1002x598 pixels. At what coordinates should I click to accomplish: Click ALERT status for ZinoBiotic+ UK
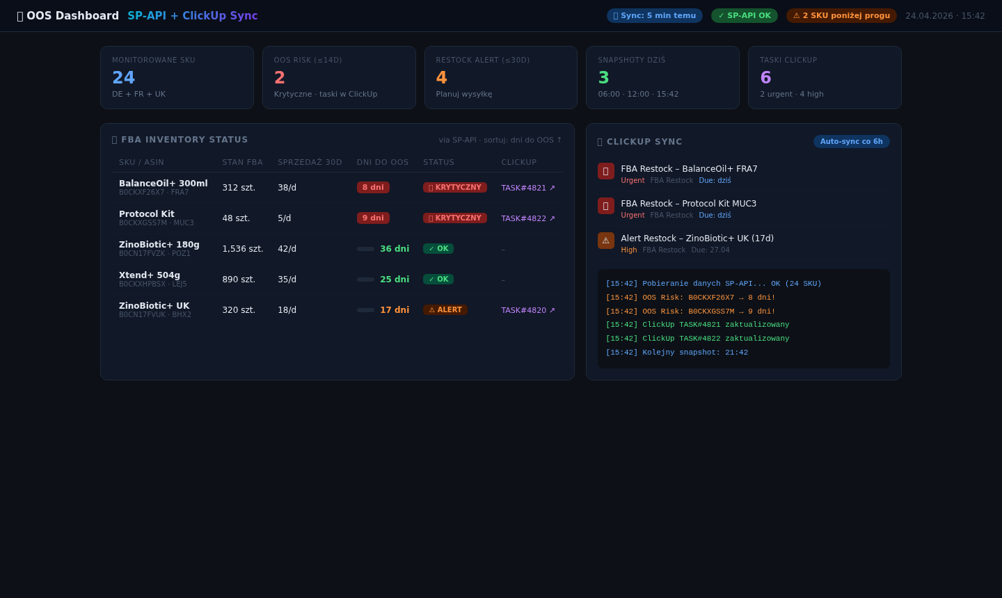pyautogui.click(x=445, y=310)
